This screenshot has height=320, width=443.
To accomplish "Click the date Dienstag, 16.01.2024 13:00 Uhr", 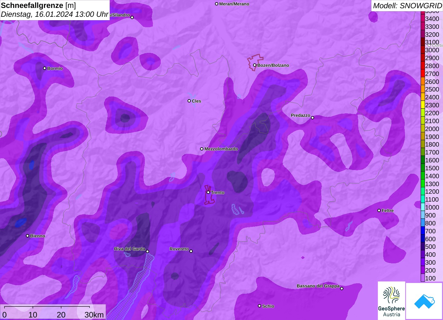I will [55, 14].
